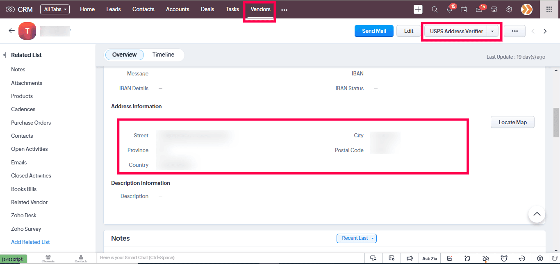Image resolution: width=560 pixels, height=264 pixels.
Task: Jump to Books Bills in Related List
Action: [x=24, y=189]
